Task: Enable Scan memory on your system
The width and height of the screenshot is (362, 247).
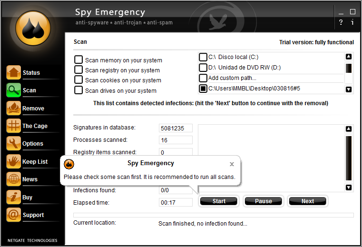Action: pos(78,60)
